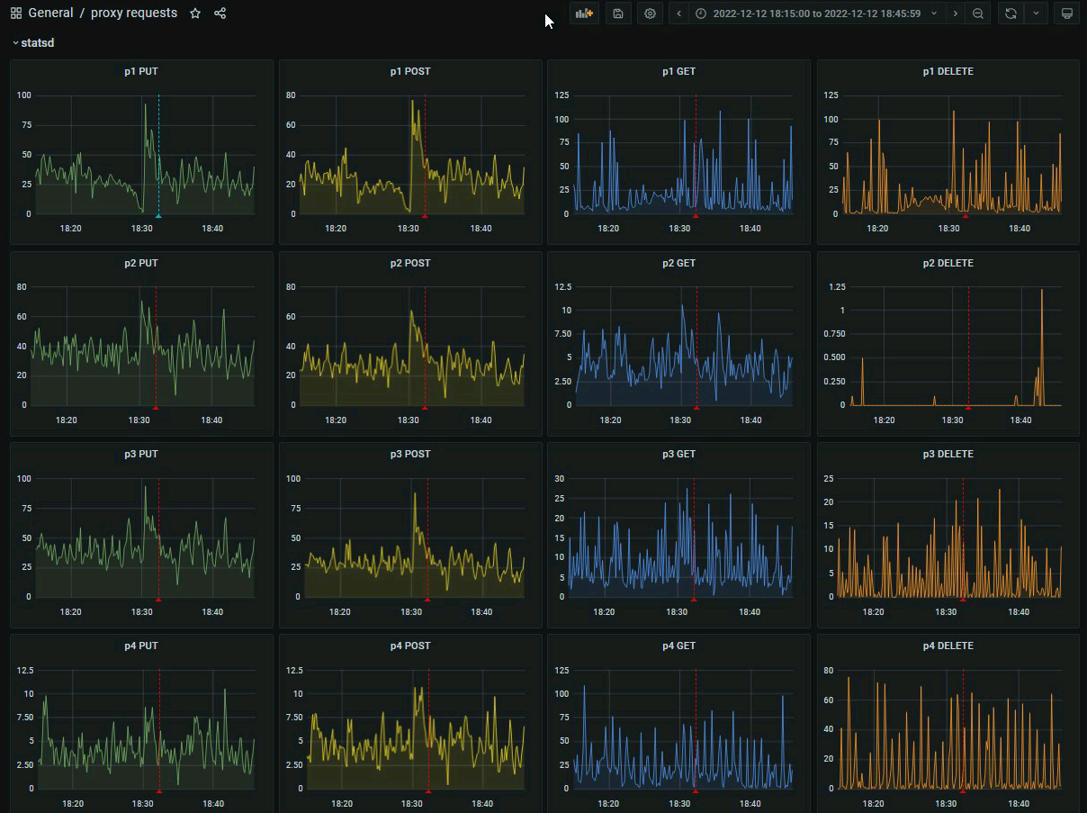This screenshot has width=1087, height=813.
Task: Open p3 POST panel title menu
Action: tap(410, 454)
